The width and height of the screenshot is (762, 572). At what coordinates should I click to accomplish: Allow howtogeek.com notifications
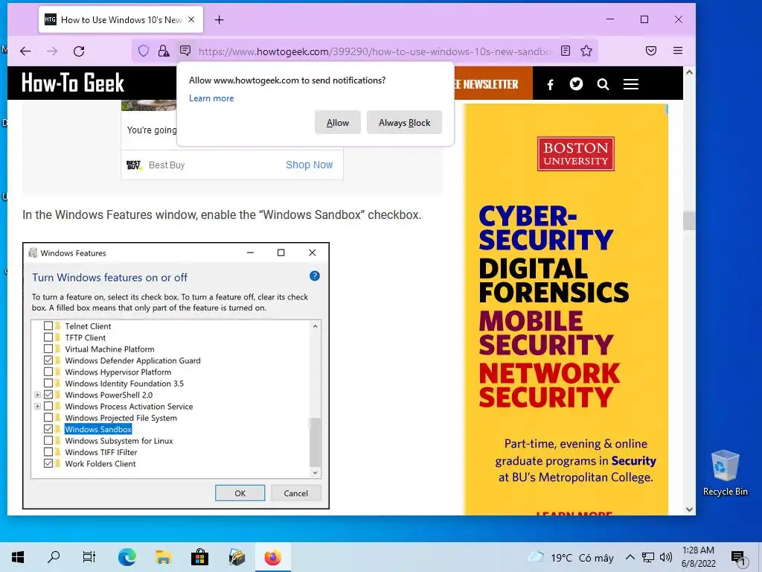point(338,123)
